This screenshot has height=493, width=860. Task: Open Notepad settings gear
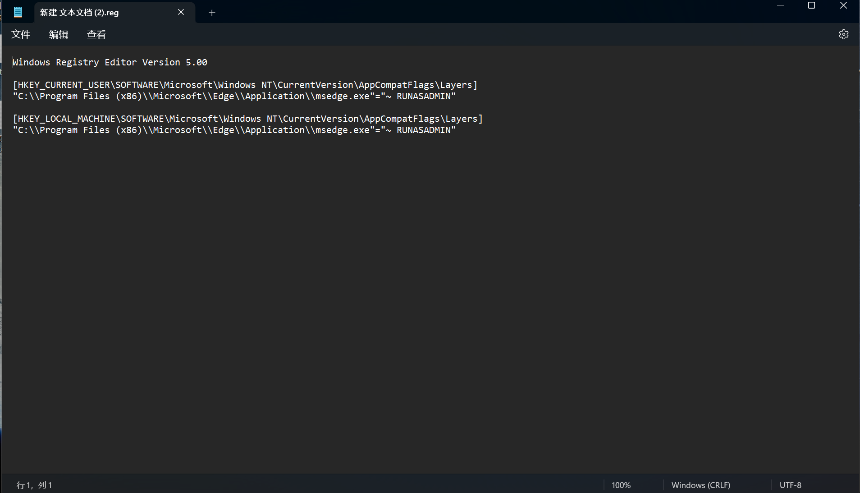pos(843,34)
